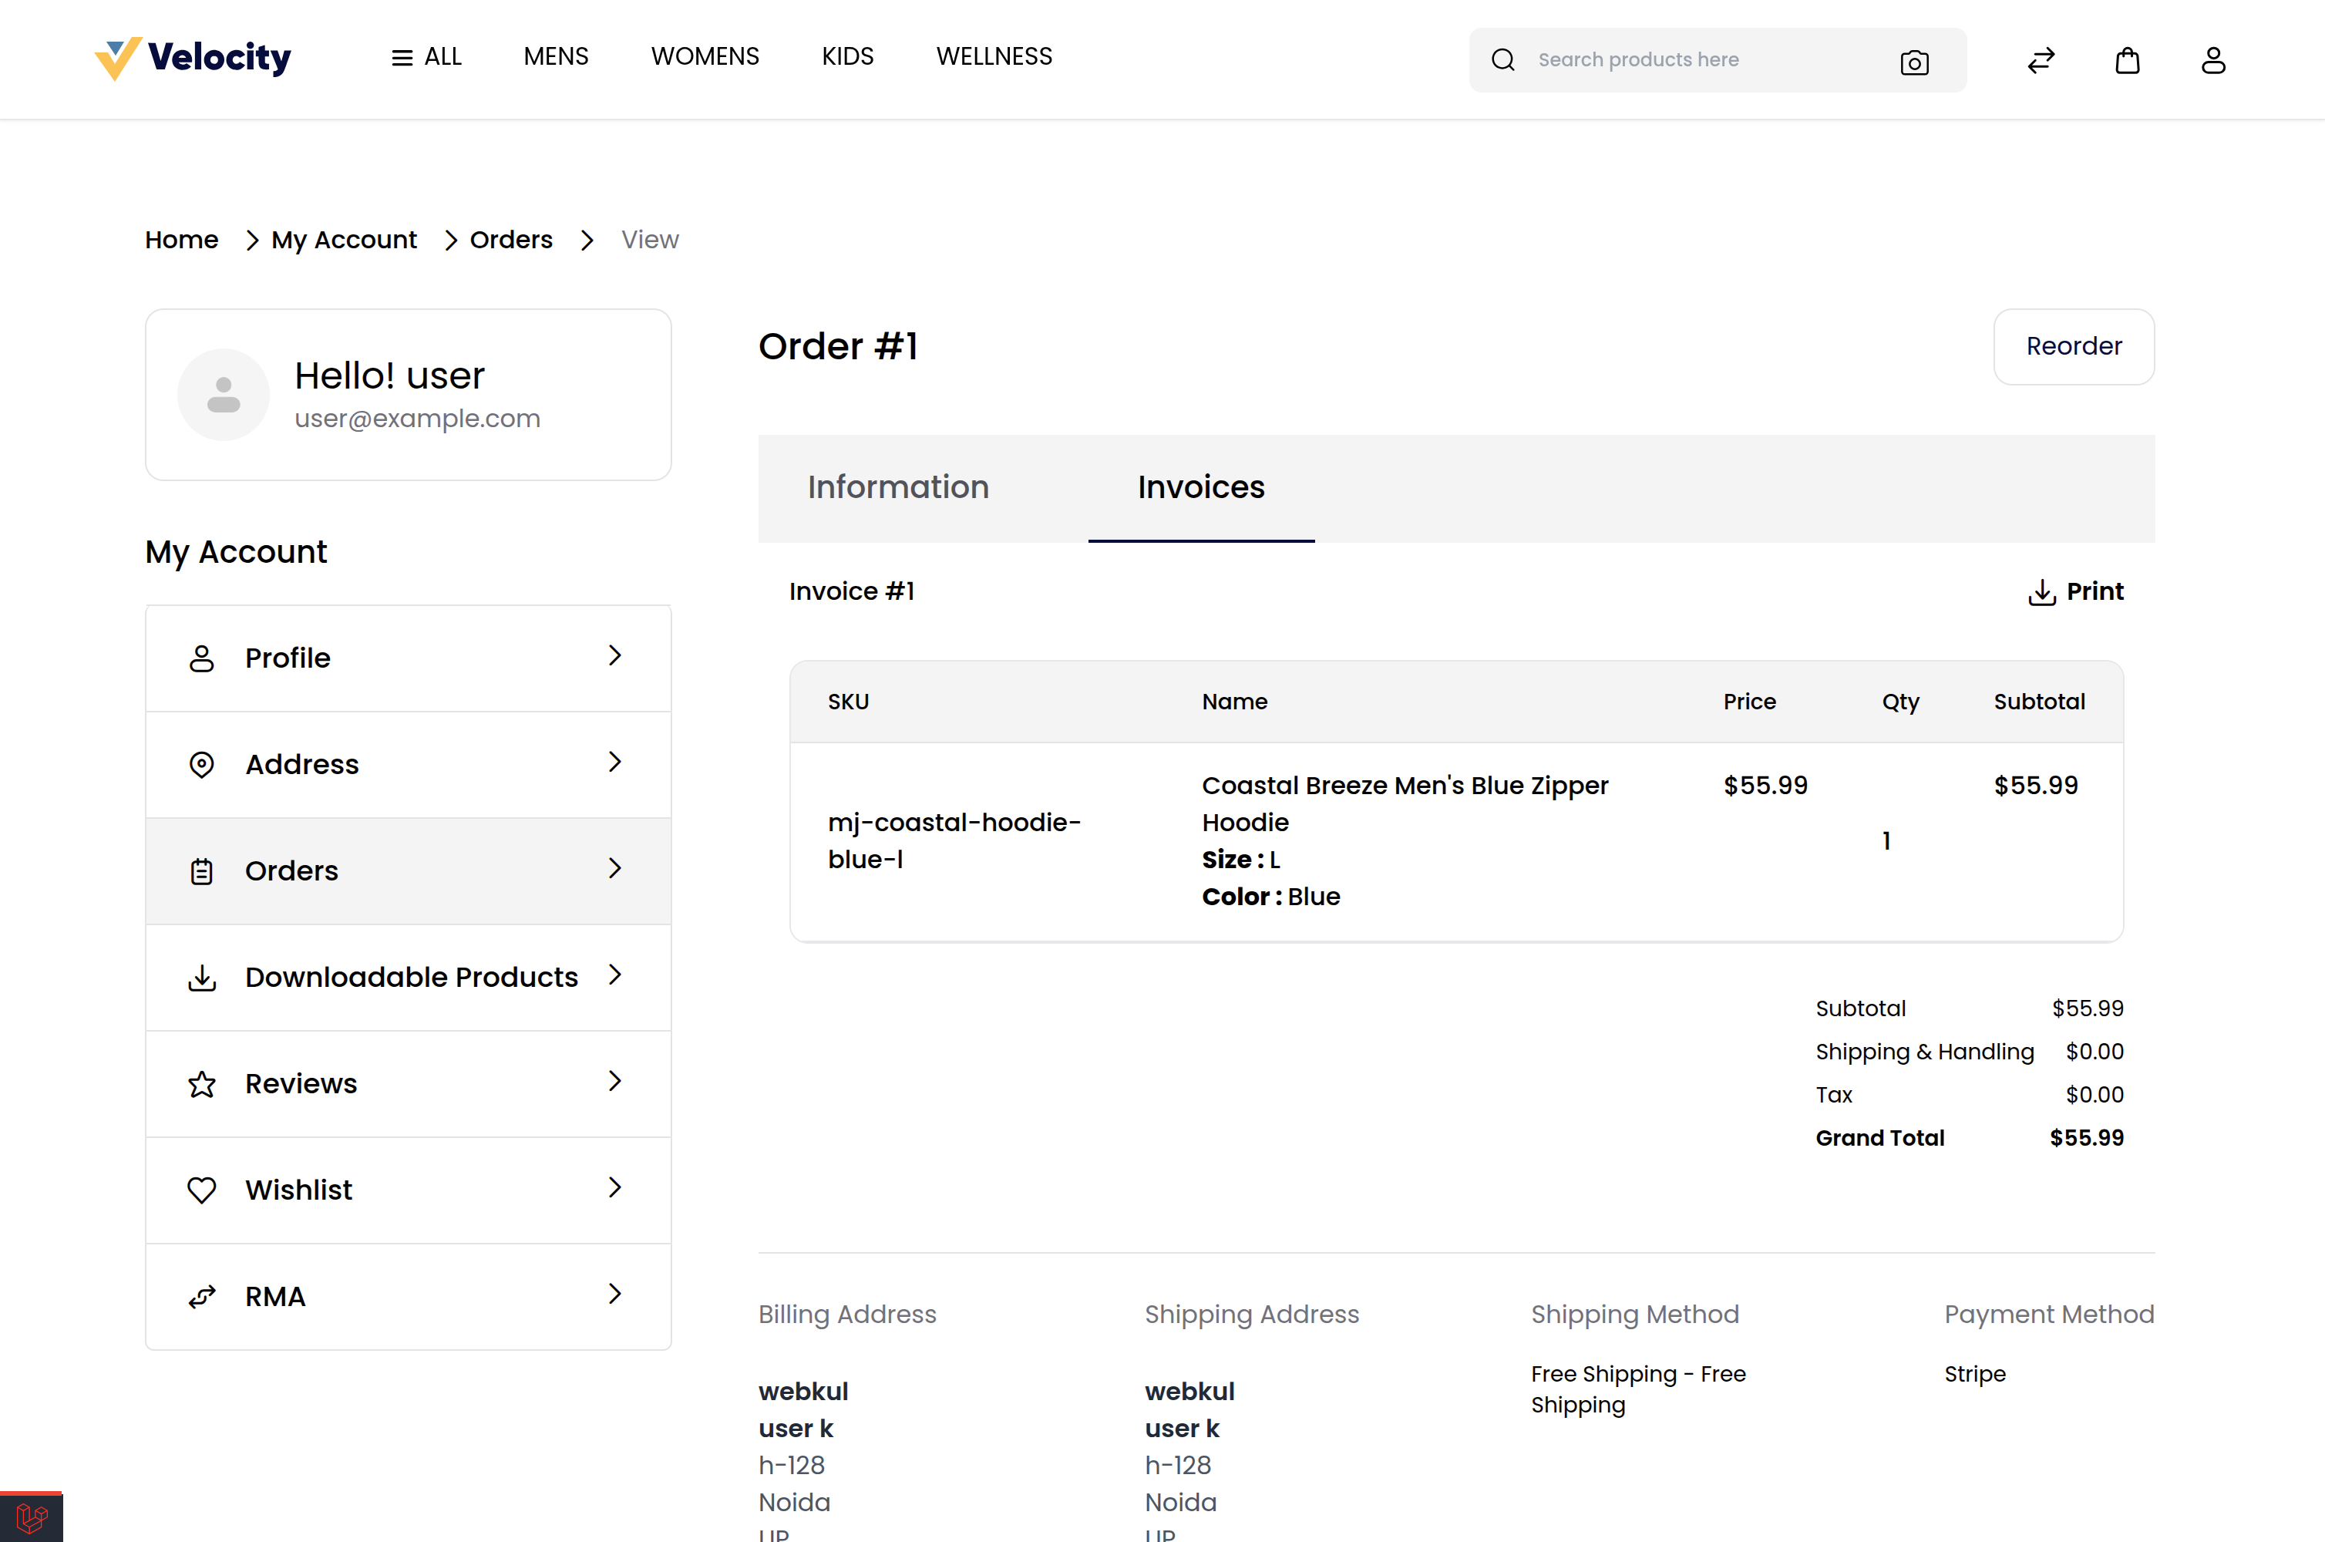This screenshot has height=1542, width=2325.
Task: Click product name Coastal Breeze Men's Blue Zipper Hoodie
Action: pos(1405,803)
